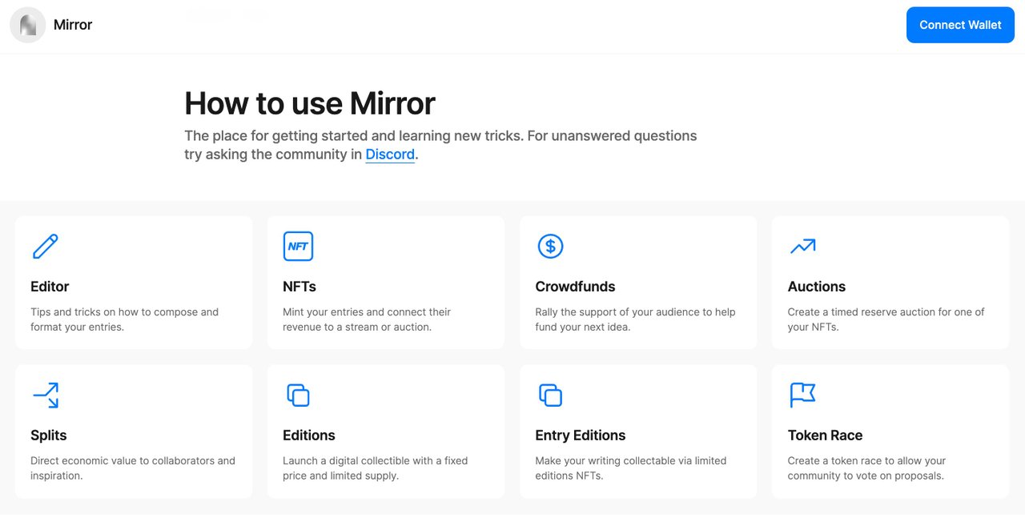The image size is (1025, 518).
Task: Open the Editor help card
Action: tap(133, 282)
